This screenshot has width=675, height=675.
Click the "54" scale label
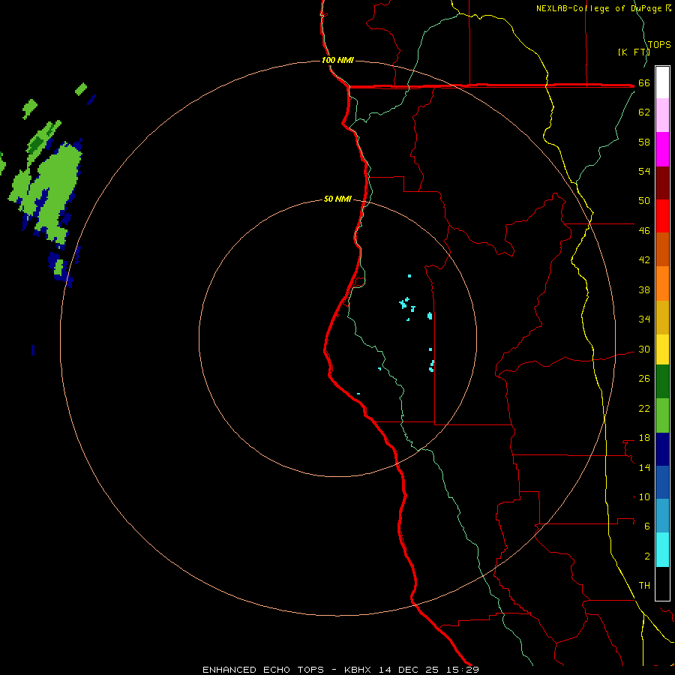tap(644, 171)
